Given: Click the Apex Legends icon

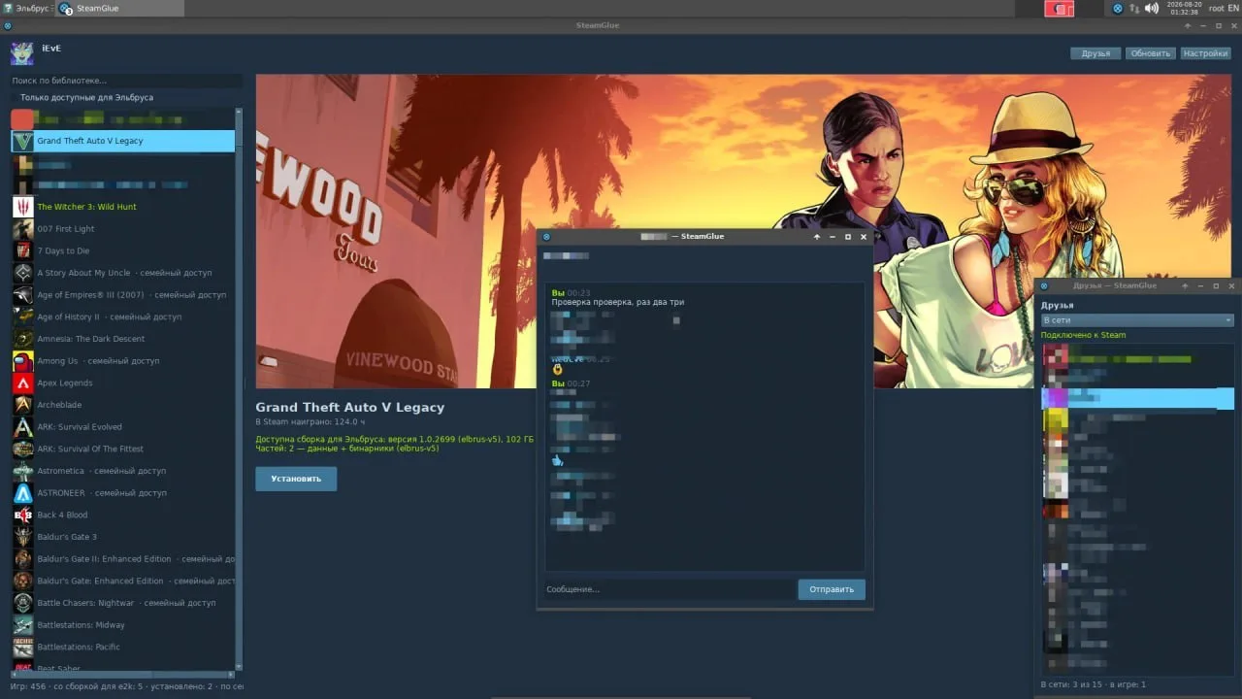Looking at the screenshot, I should coord(22,383).
